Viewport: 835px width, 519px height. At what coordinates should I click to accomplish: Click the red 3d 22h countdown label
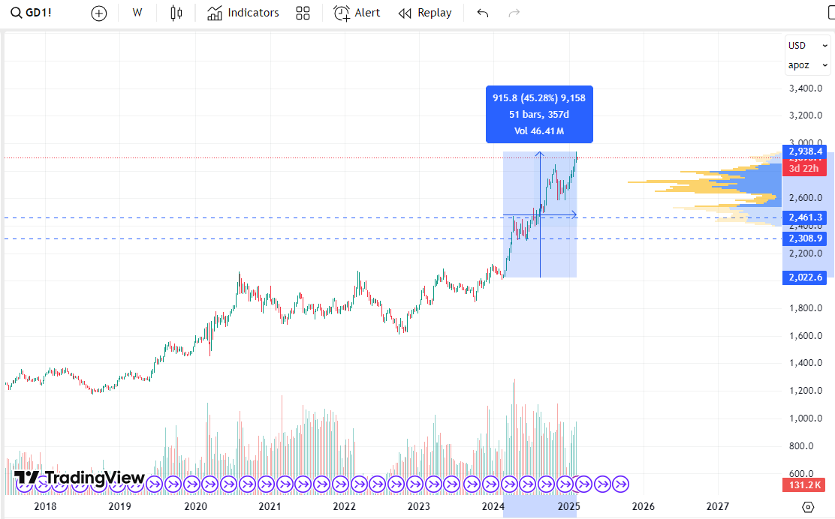click(x=804, y=168)
